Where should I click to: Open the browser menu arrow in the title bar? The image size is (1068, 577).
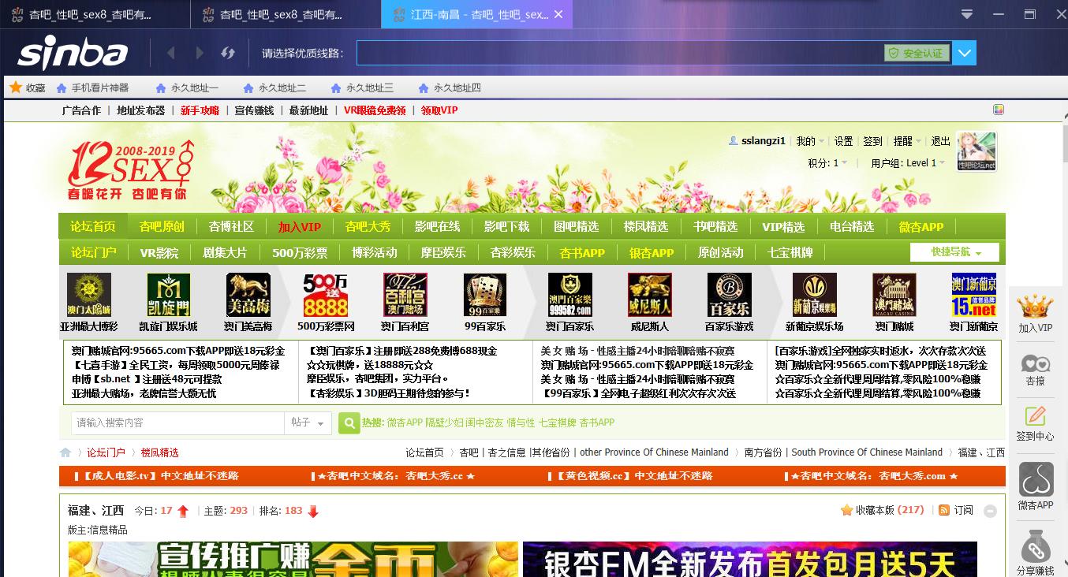[967, 14]
